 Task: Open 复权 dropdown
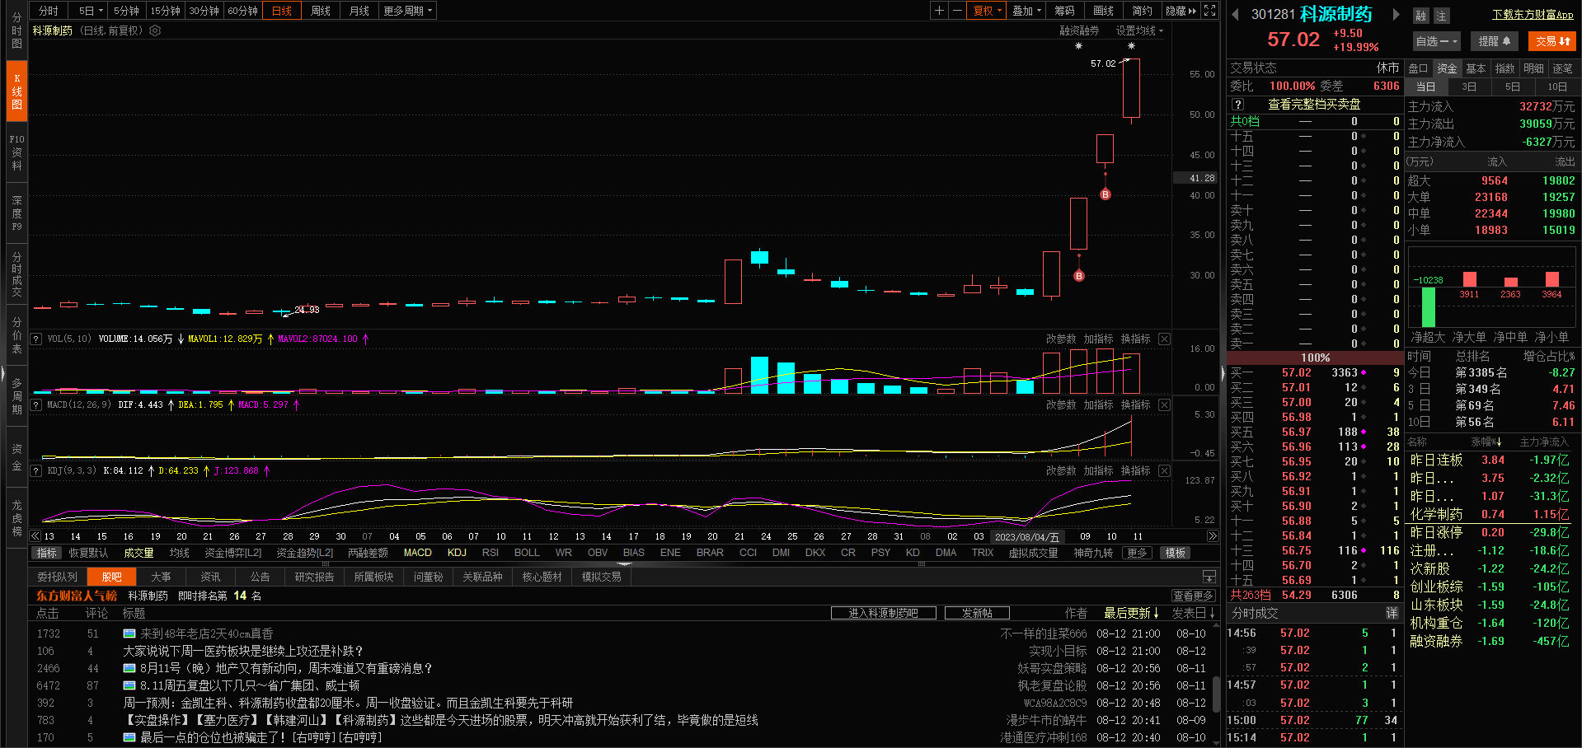click(987, 11)
